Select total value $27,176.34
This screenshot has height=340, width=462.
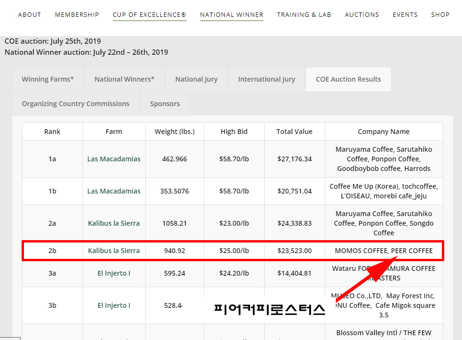click(x=295, y=159)
